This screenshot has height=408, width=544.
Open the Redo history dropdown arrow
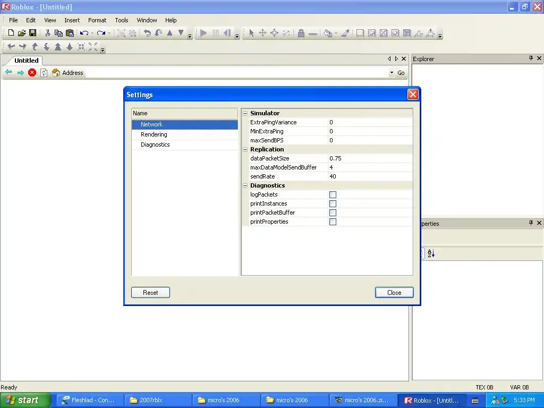[x=109, y=33]
